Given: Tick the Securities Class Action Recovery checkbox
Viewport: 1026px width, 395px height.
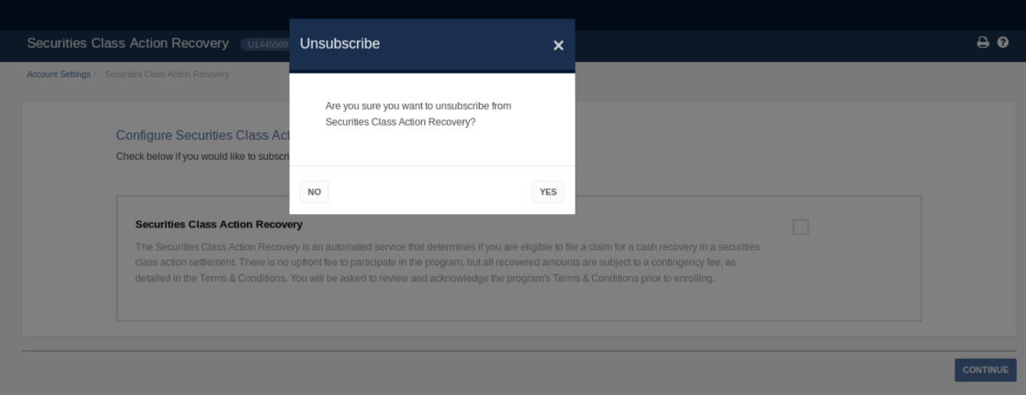Looking at the screenshot, I should (x=800, y=227).
